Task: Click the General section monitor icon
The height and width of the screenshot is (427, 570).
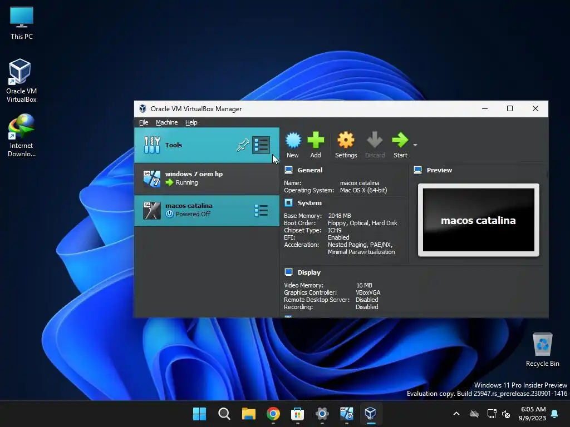Action: tap(289, 170)
